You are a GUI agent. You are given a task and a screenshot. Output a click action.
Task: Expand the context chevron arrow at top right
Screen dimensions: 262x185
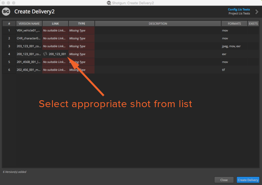[x=257, y=12]
